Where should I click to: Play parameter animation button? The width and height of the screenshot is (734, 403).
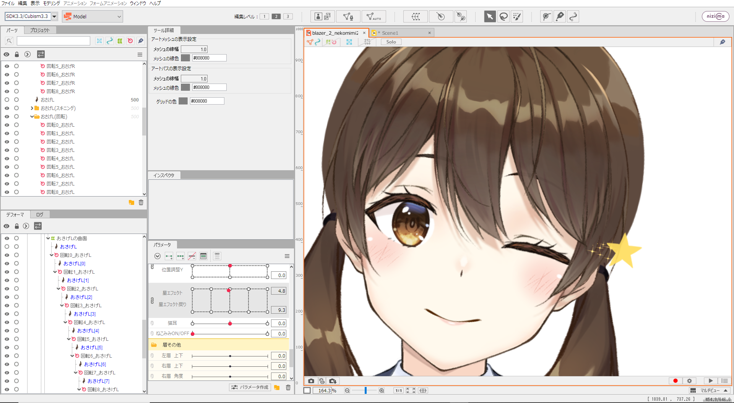pyautogui.click(x=711, y=381)
